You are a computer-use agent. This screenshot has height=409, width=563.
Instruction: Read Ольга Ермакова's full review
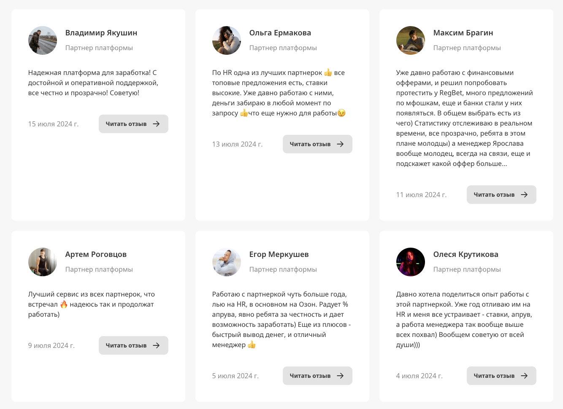pos(317,144)
